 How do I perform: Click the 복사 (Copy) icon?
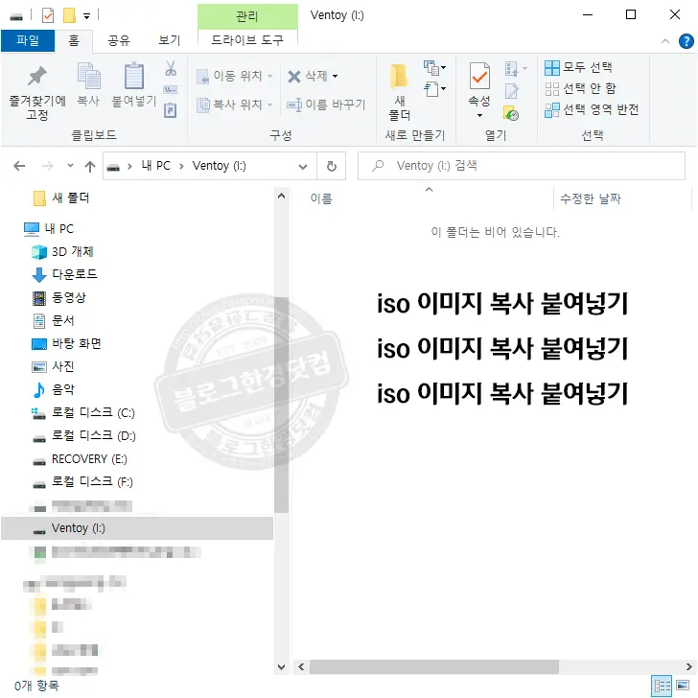88,76
